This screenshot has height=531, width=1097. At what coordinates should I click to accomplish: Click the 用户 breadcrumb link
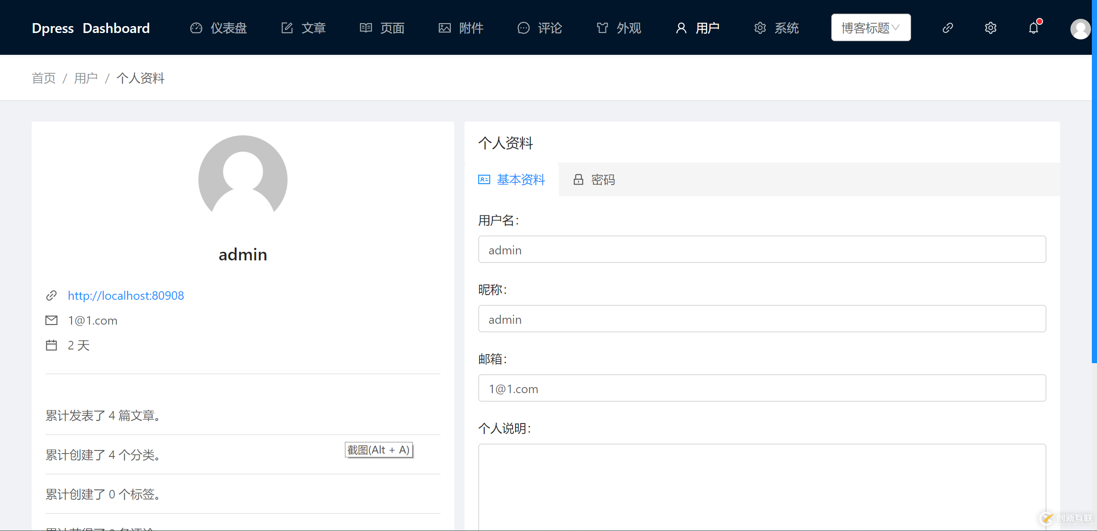coord(86,78)
